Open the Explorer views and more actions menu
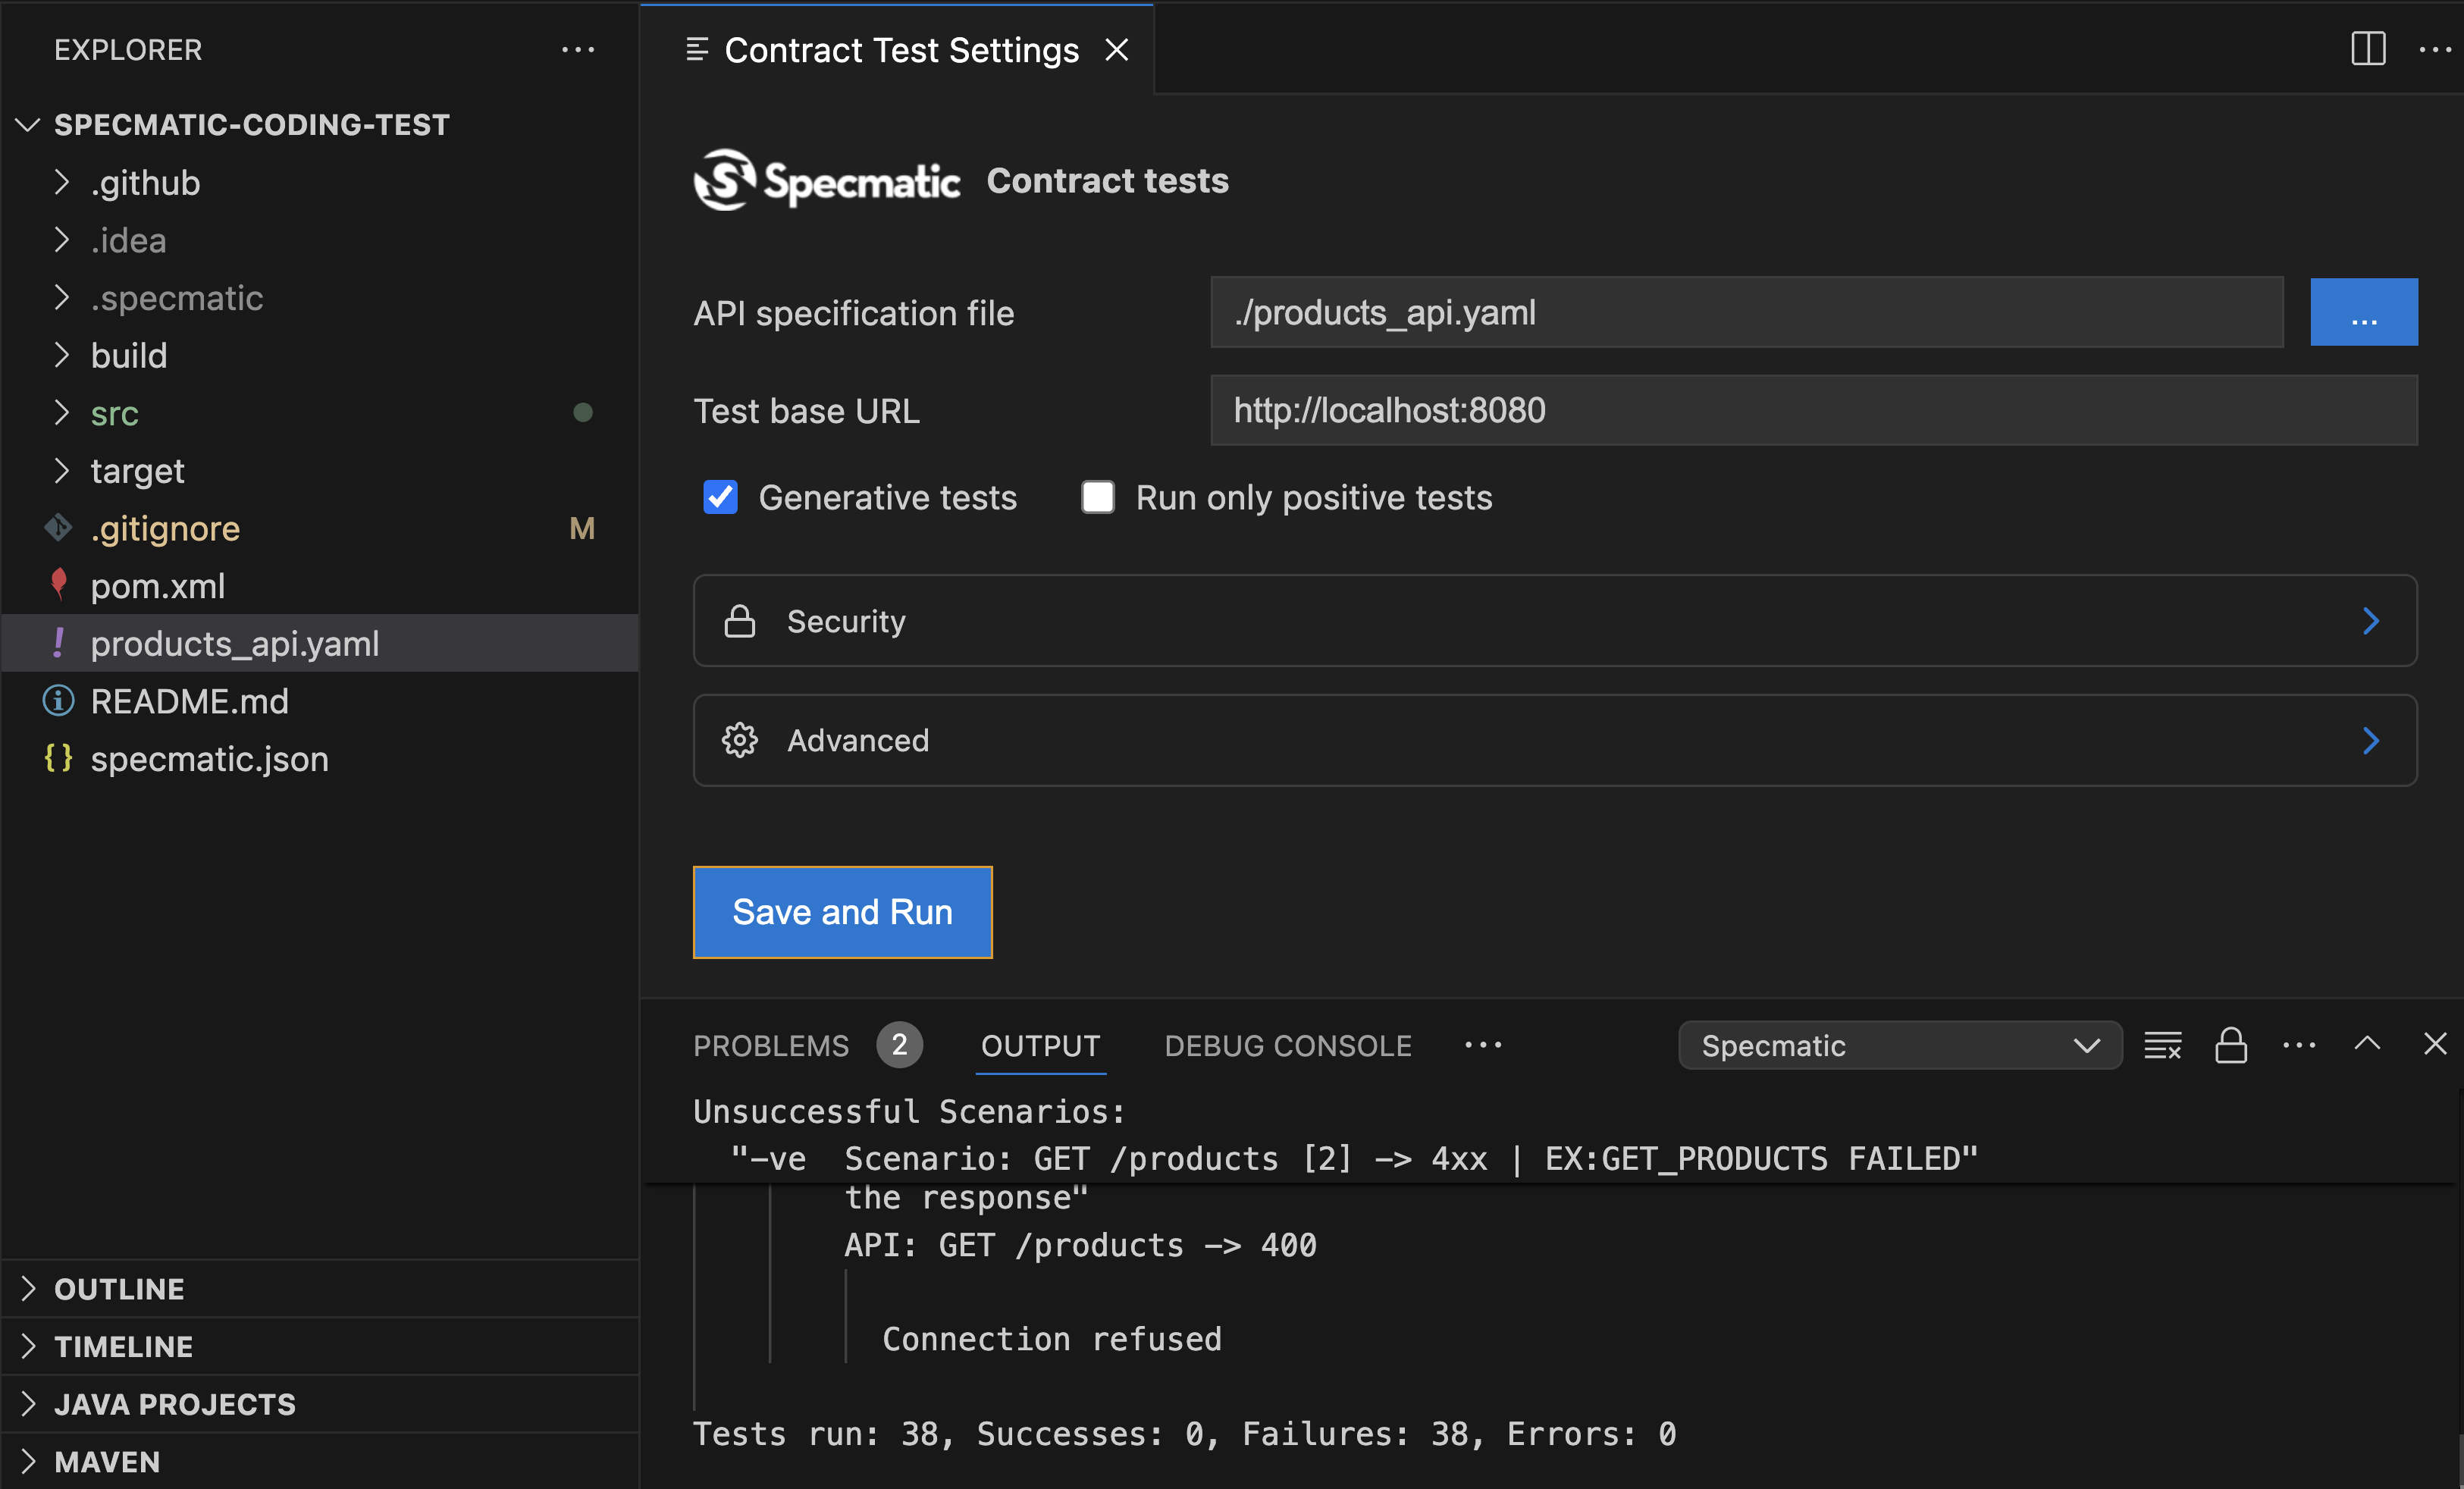 [578, 49]
